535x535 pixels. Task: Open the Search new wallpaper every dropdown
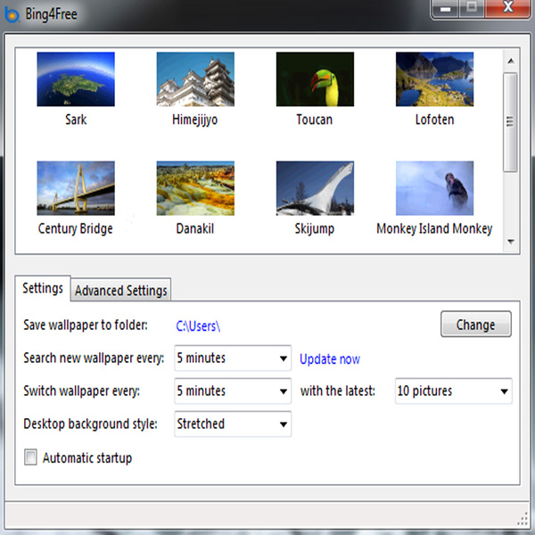tap(233, 358)
